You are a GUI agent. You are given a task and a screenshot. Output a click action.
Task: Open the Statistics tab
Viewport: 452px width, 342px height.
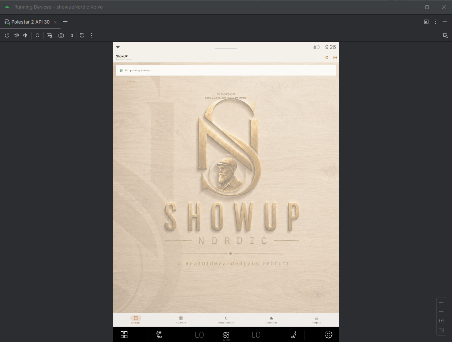tap(271, 320)
